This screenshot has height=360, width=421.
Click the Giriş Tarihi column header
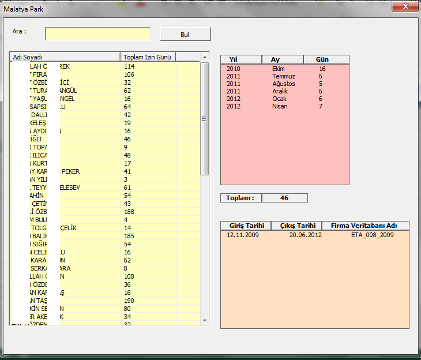point(246,226)
